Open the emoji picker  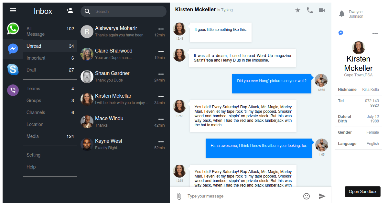pos(307,196)
